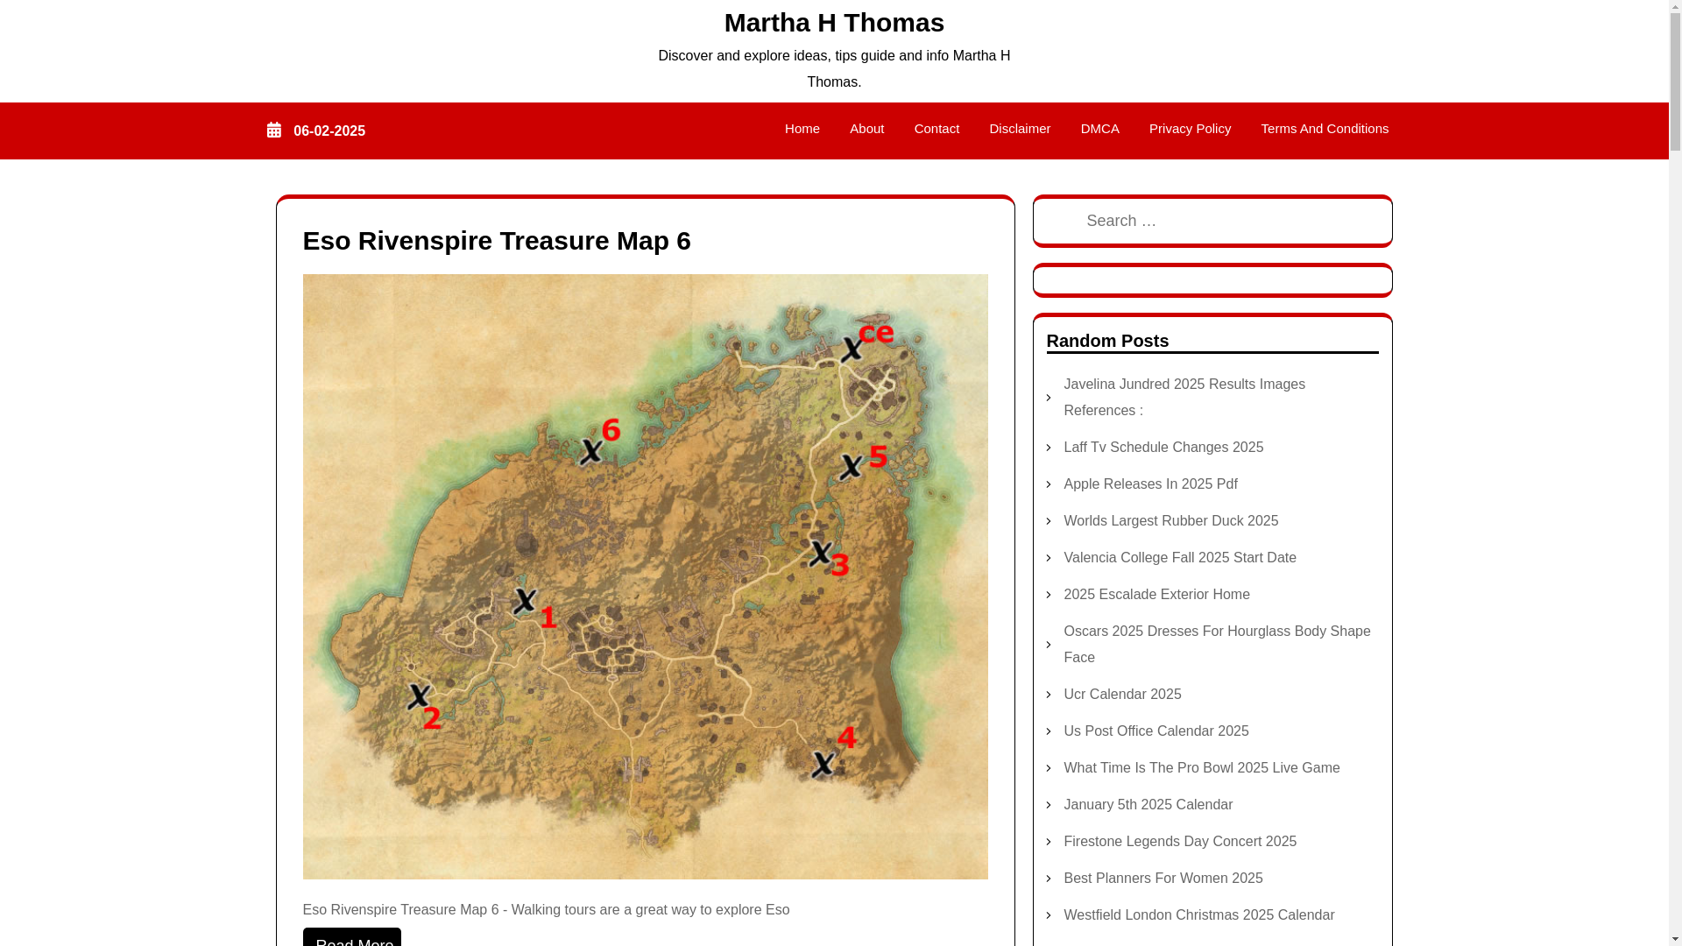This screenshot has width=1682, height=946.
Task: Click the Rivenspire treasure map image
Action: (x=646, y=576)
